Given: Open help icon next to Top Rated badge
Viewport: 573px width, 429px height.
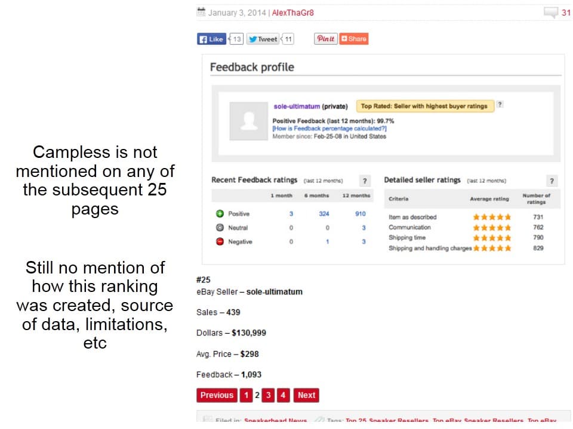Looking at the screenshot, I should tap(500, 104).
